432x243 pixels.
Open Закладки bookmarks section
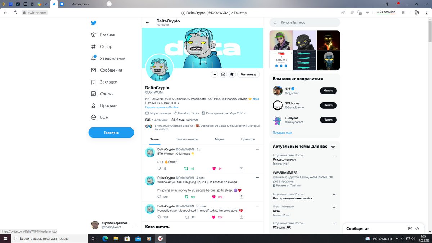104,82
